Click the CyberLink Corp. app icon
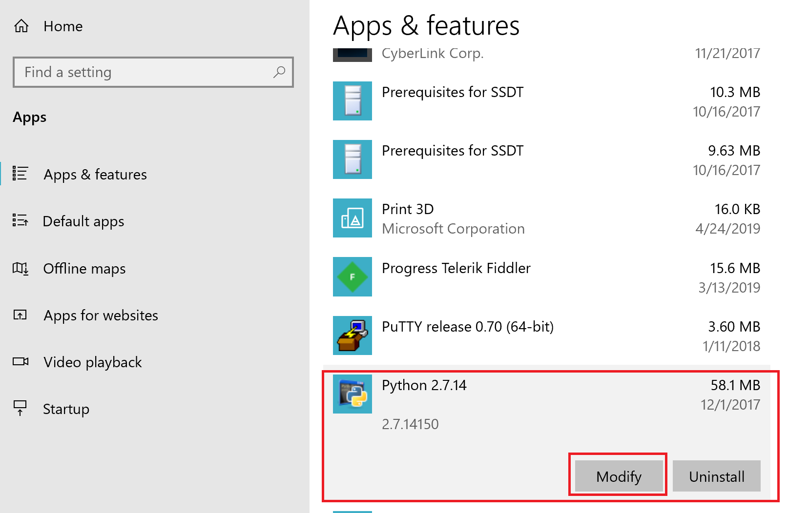Viewport: 788px width, 513px height. (353, 55)
